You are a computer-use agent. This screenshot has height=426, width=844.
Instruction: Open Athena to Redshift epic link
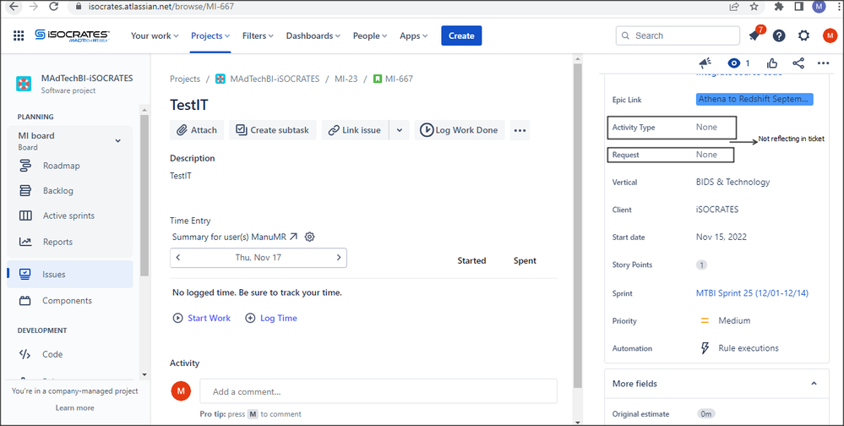pyautogui.click(x=754, y=100)
